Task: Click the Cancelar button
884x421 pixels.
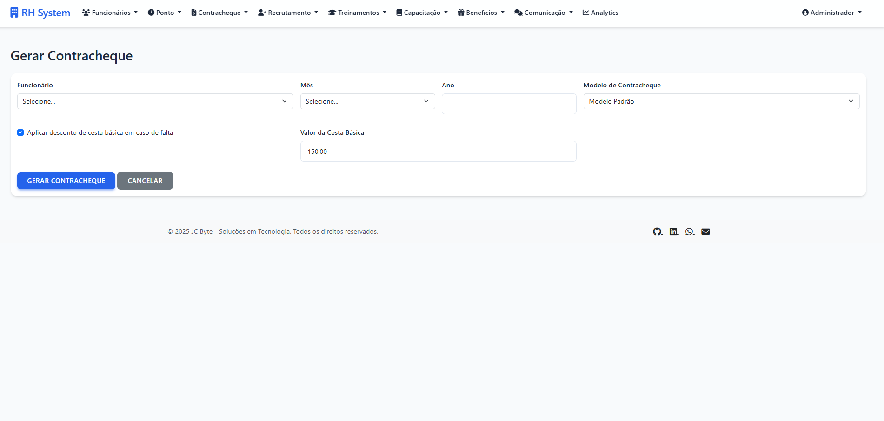Action: tap(145, 181)
